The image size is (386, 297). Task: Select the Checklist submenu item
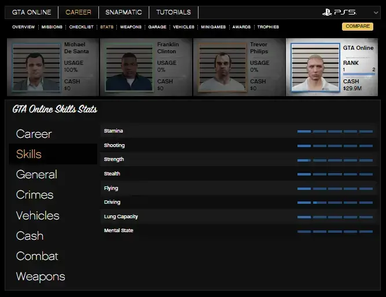tap(81, 27)
